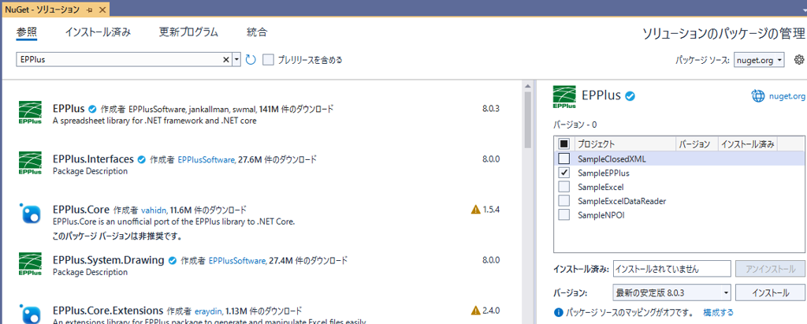
Task: Select the SampleExcelDataReader project row name
Action: [622, 201]
